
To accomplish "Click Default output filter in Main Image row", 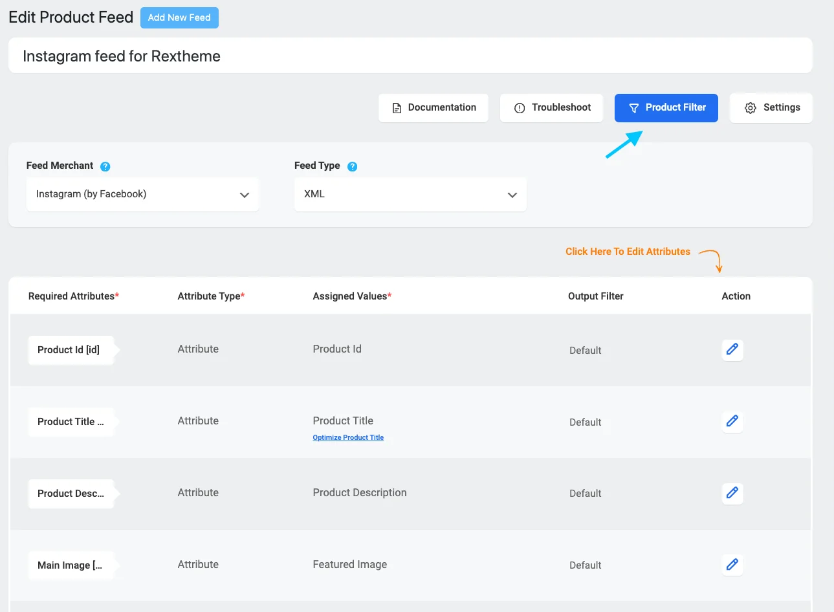I will 586,565.
